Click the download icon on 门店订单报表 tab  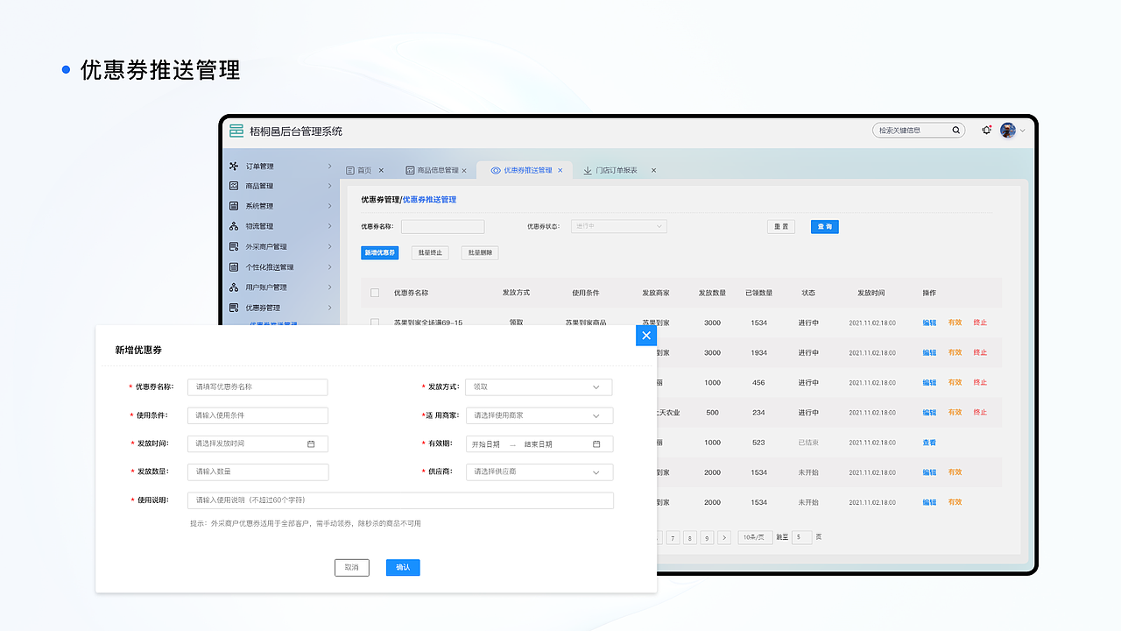point(587,170)
